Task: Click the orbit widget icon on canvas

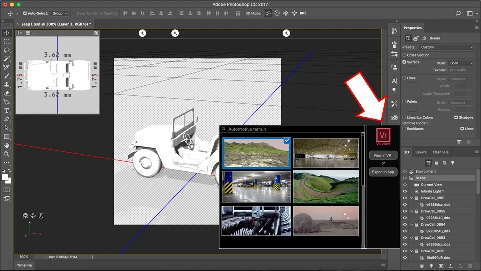Action: 25,216
